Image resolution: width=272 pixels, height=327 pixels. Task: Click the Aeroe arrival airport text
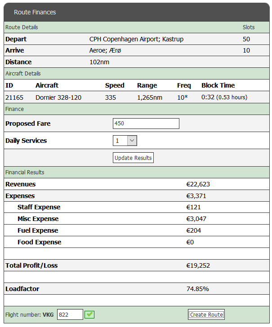pyautogui.click(x=105, y=51)
